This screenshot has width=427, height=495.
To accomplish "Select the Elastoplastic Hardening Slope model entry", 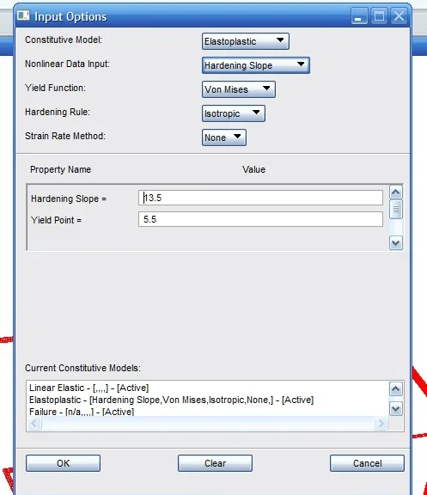I will 171,400.
